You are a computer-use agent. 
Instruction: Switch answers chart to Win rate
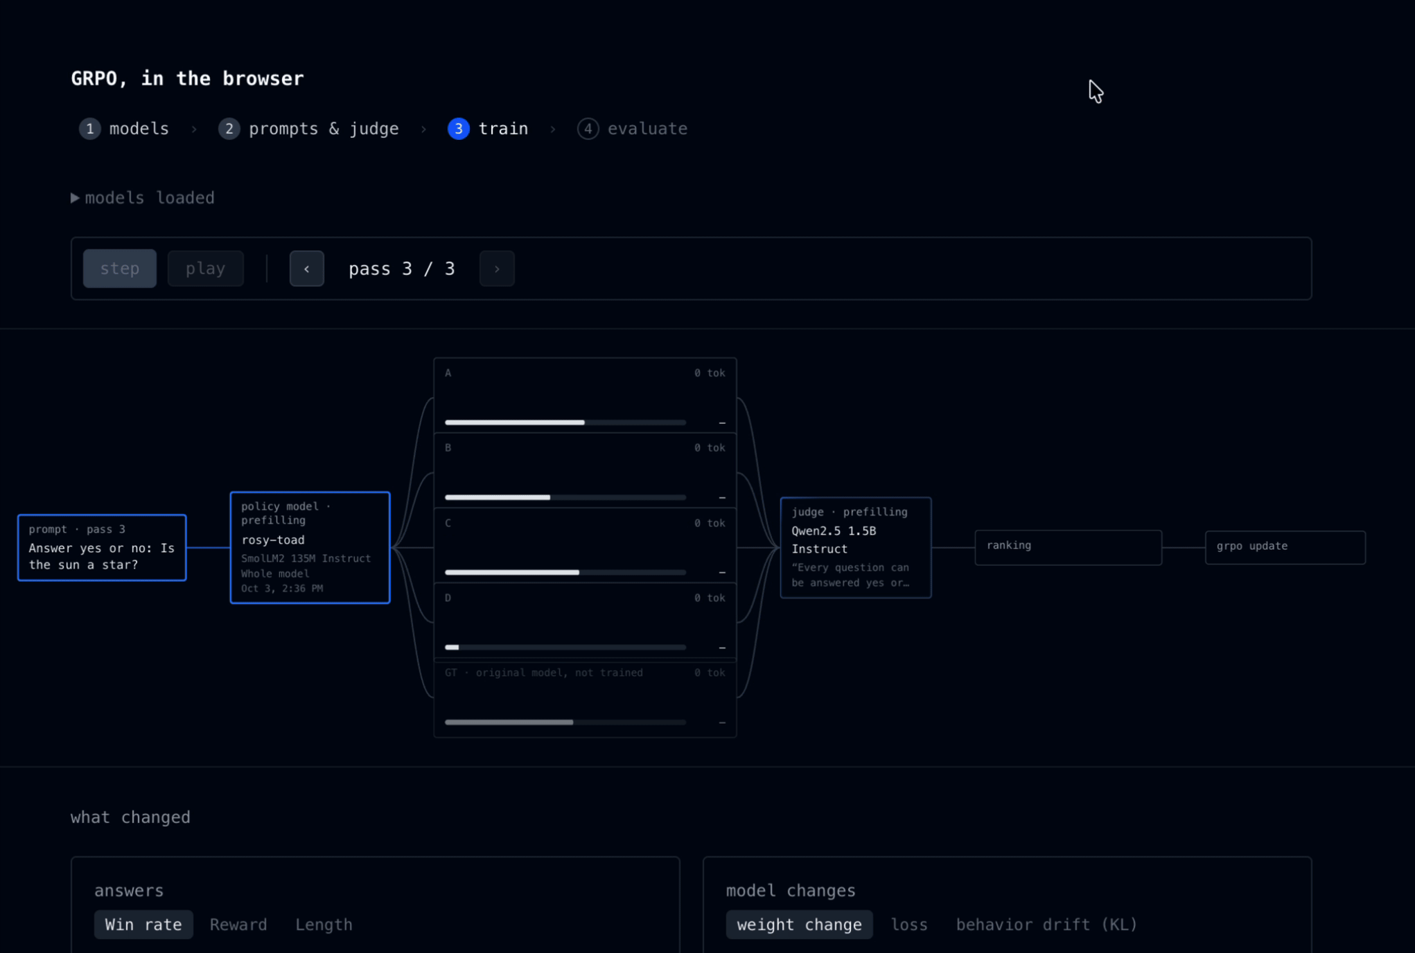(x=143, y=925)
